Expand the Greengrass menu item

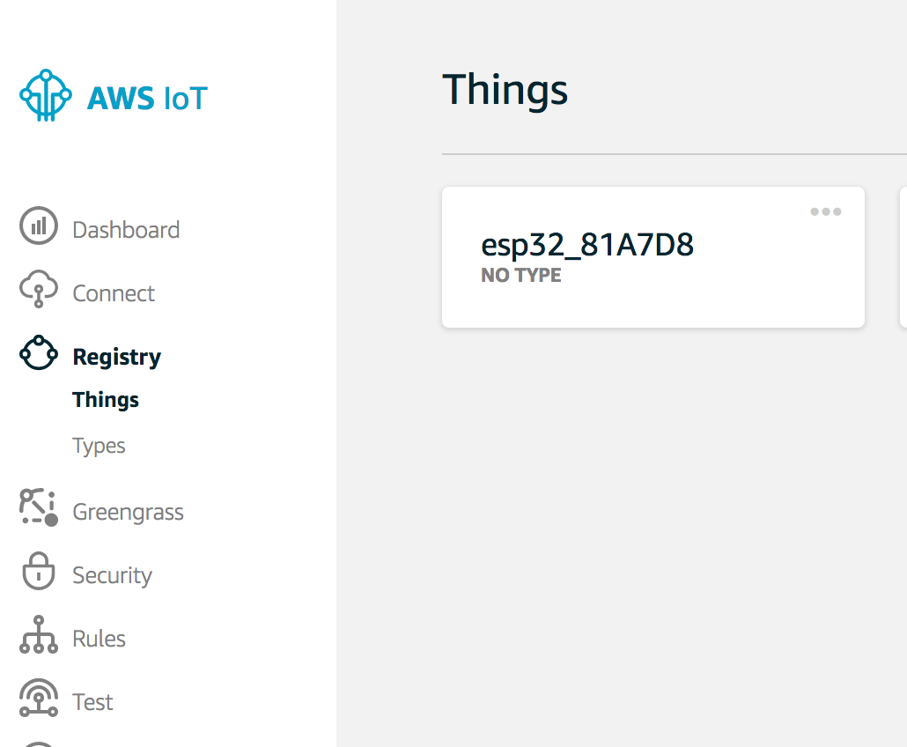pos(128,512)
